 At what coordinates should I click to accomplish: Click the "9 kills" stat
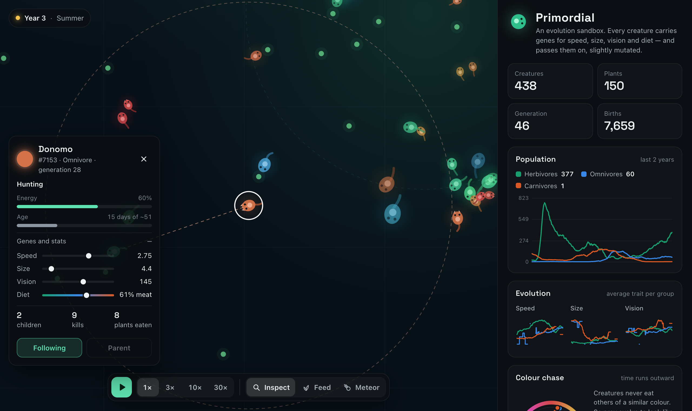coord(78,320)
